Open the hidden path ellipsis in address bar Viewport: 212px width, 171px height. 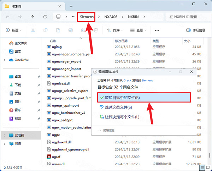[x=74, y=17]
